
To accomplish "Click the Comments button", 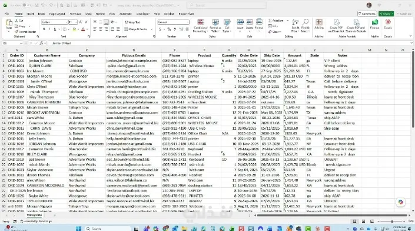I will pyautogui.click(x=367, y=14).
